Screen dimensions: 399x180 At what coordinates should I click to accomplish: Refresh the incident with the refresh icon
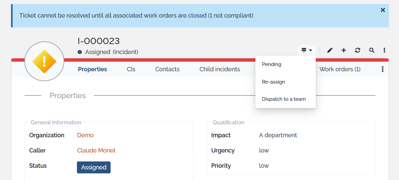pyautogui.click(x=358, y=50)
